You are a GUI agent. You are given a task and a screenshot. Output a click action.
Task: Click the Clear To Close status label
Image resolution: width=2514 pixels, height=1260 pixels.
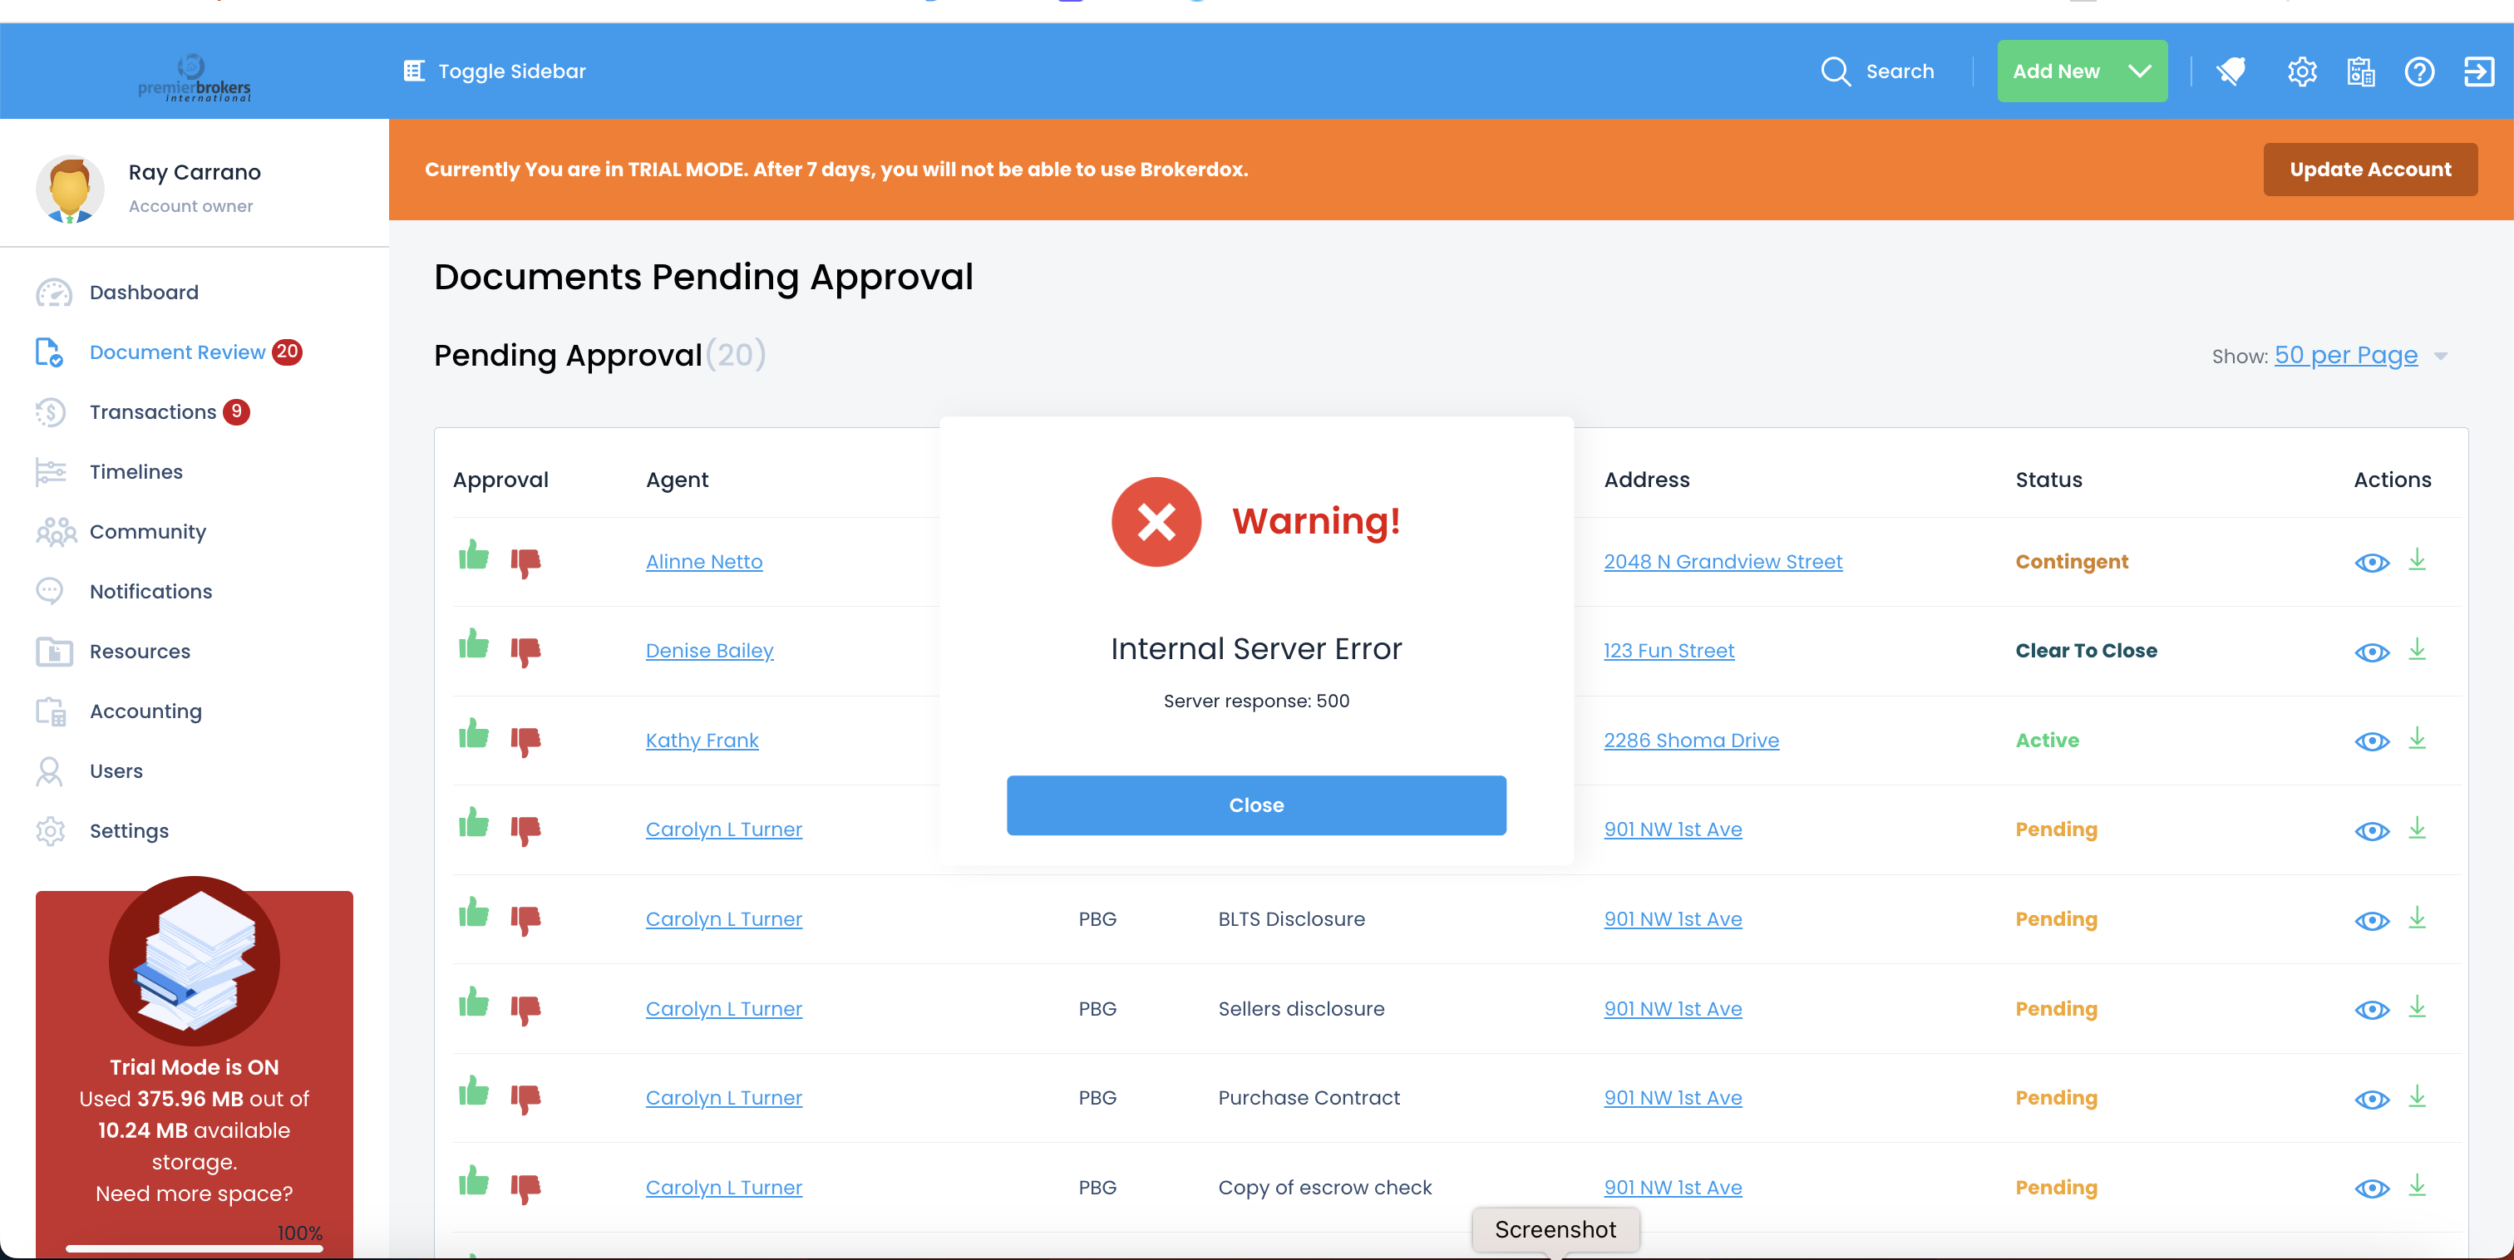coord(2086,651)
